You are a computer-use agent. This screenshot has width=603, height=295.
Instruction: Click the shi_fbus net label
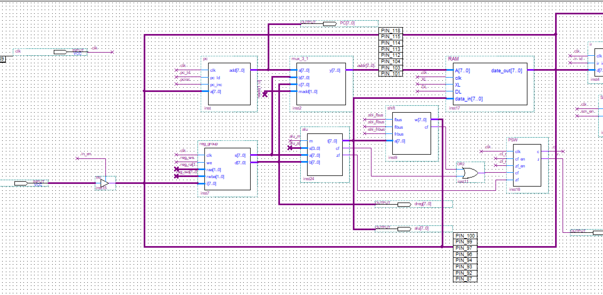pyautogui.click(x=376, y=115)
